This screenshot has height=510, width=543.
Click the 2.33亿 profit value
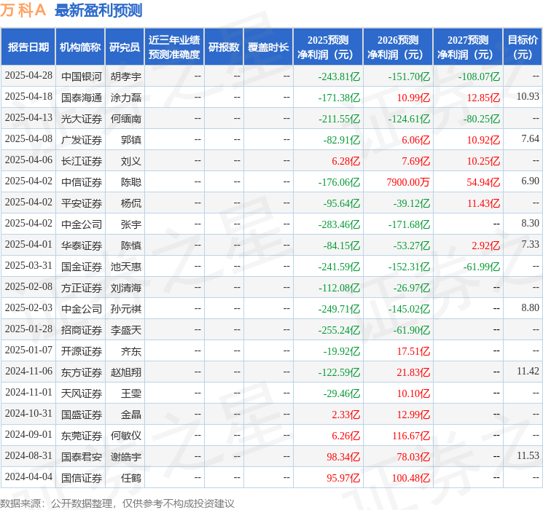pos(345,415)
